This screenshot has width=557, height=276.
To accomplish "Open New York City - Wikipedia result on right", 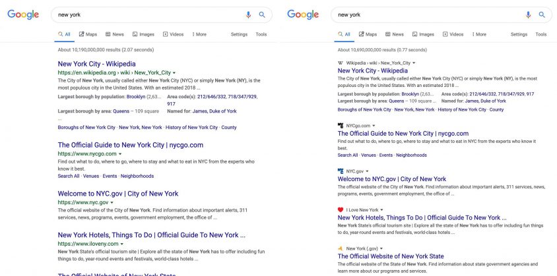I will click(373, 70).
